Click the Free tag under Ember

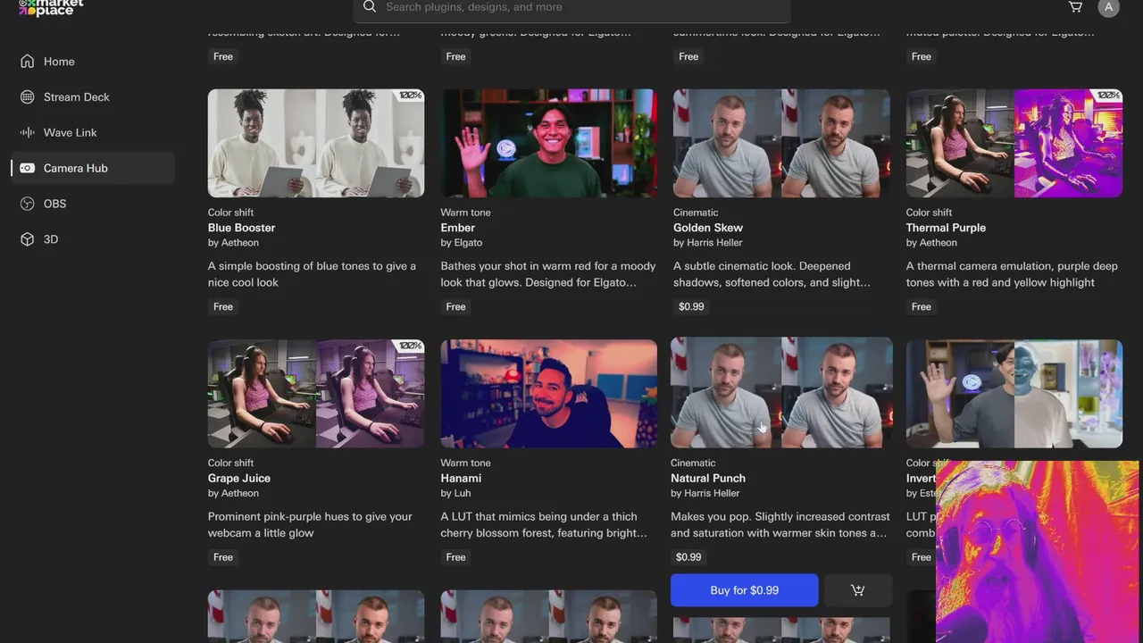coord(455,307)
